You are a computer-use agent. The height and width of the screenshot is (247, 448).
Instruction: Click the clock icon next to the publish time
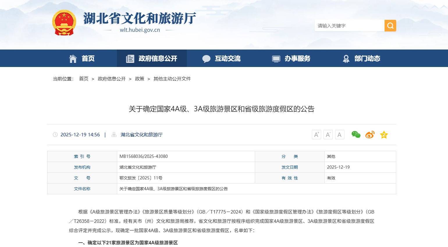click(56, 135)
